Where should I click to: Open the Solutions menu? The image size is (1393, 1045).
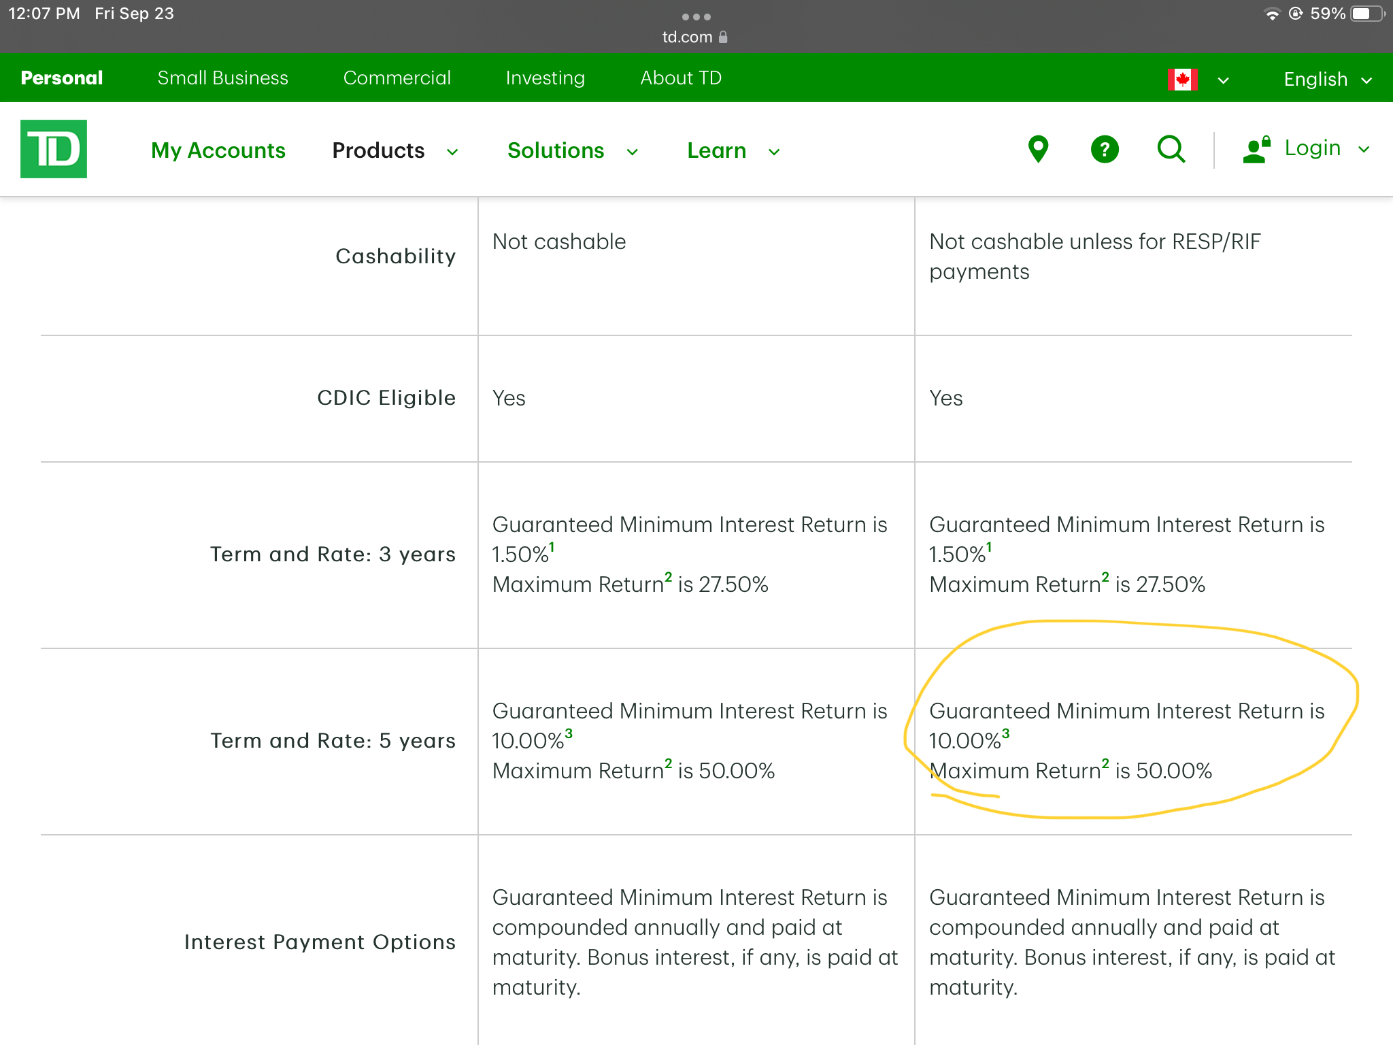pos(556,150)
